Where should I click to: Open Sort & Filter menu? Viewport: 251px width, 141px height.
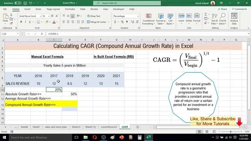pos(215,19)
